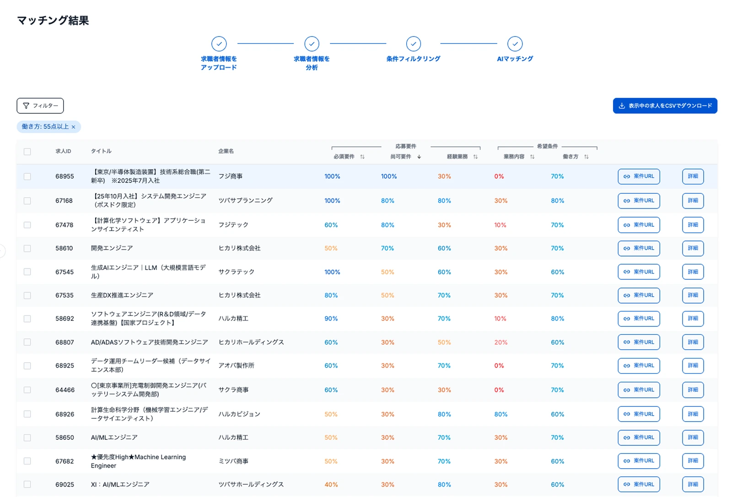Remove the 働き方: 55点以上 filter chip
This screenshot has height=497, width=732.
pos(73,127)
